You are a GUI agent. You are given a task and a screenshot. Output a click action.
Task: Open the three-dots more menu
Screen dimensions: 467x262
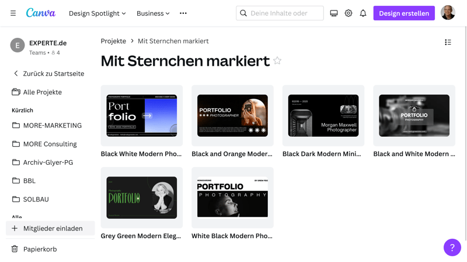click(183, 13)
